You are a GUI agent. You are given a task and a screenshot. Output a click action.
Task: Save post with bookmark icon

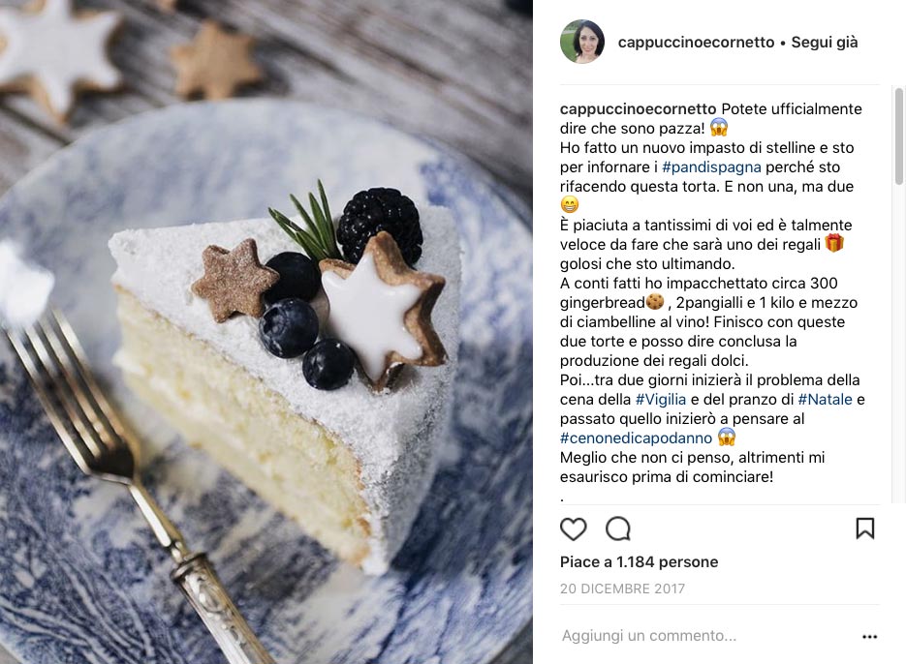865,528
